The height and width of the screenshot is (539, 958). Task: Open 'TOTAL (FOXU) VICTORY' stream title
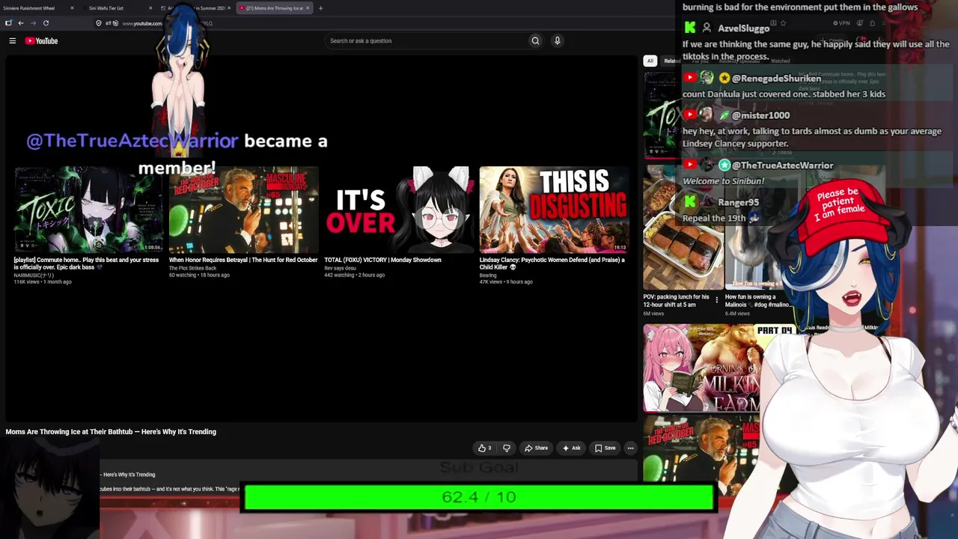pyautogui.click(x=382, y=260)
